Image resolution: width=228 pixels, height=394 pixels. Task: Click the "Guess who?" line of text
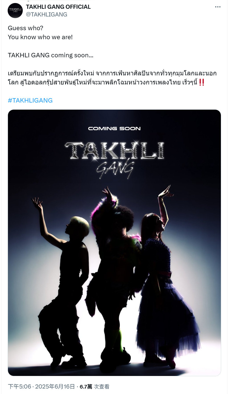coord(25,28)
